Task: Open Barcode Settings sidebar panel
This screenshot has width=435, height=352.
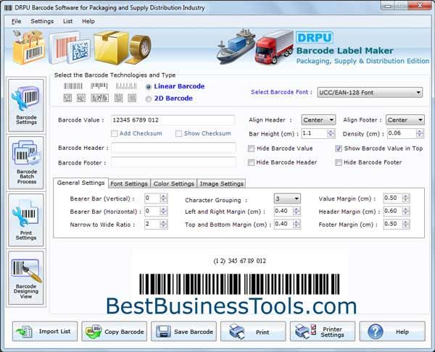Action: tap(26, 105)
